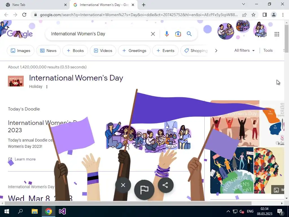Reload the current page
Screen dimensions: 289x217
click(x=24, y=15)
